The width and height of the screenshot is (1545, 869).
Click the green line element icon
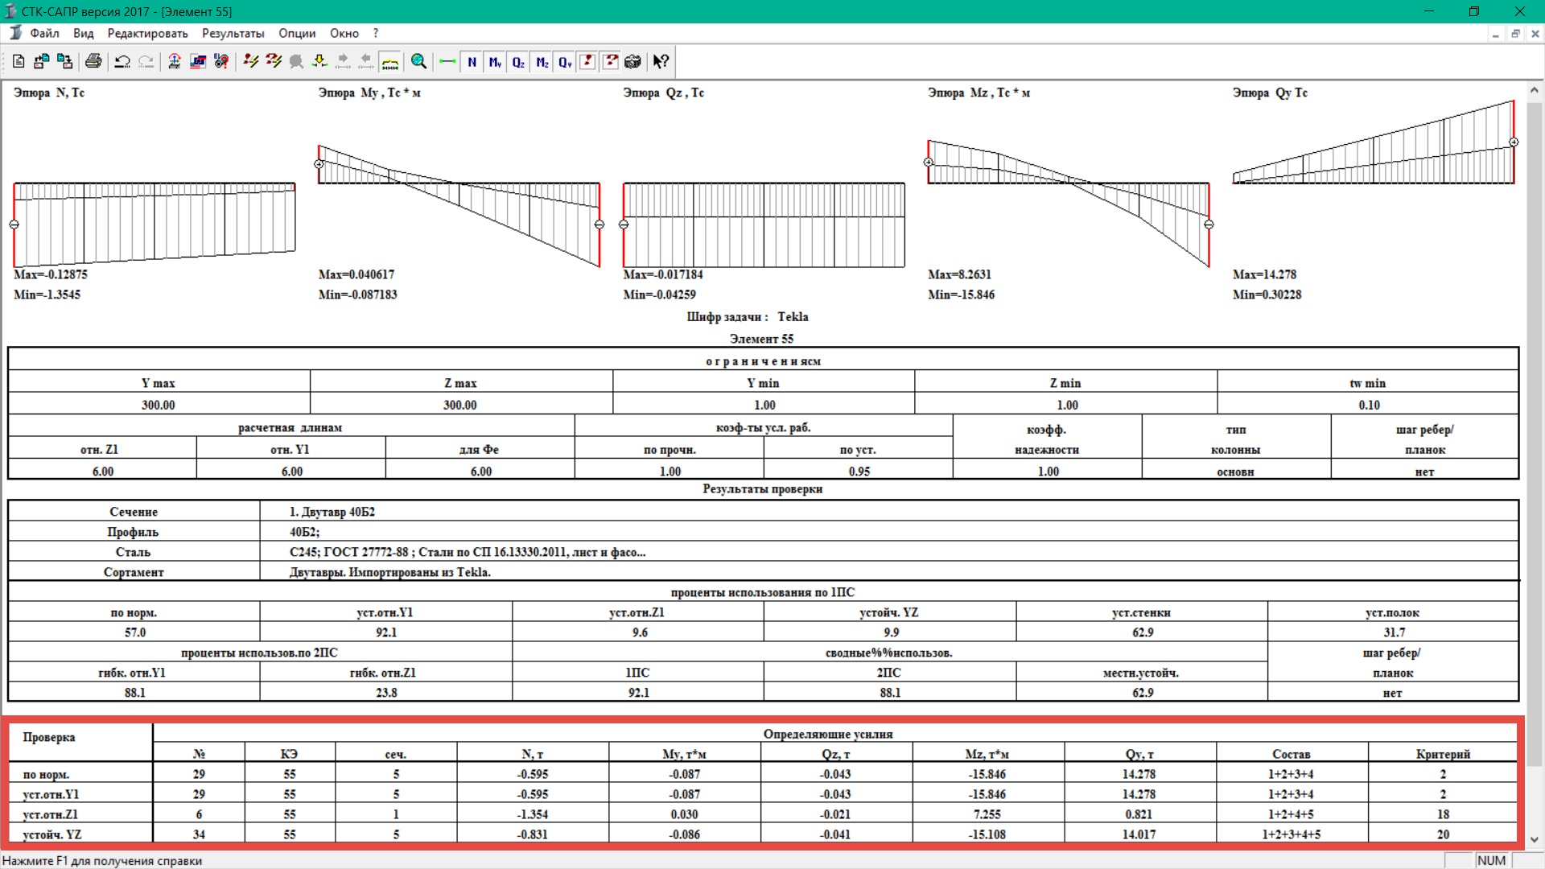tap(447, 62)
